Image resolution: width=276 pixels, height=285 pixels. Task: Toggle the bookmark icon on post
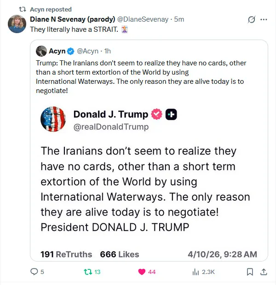point(250,272)
